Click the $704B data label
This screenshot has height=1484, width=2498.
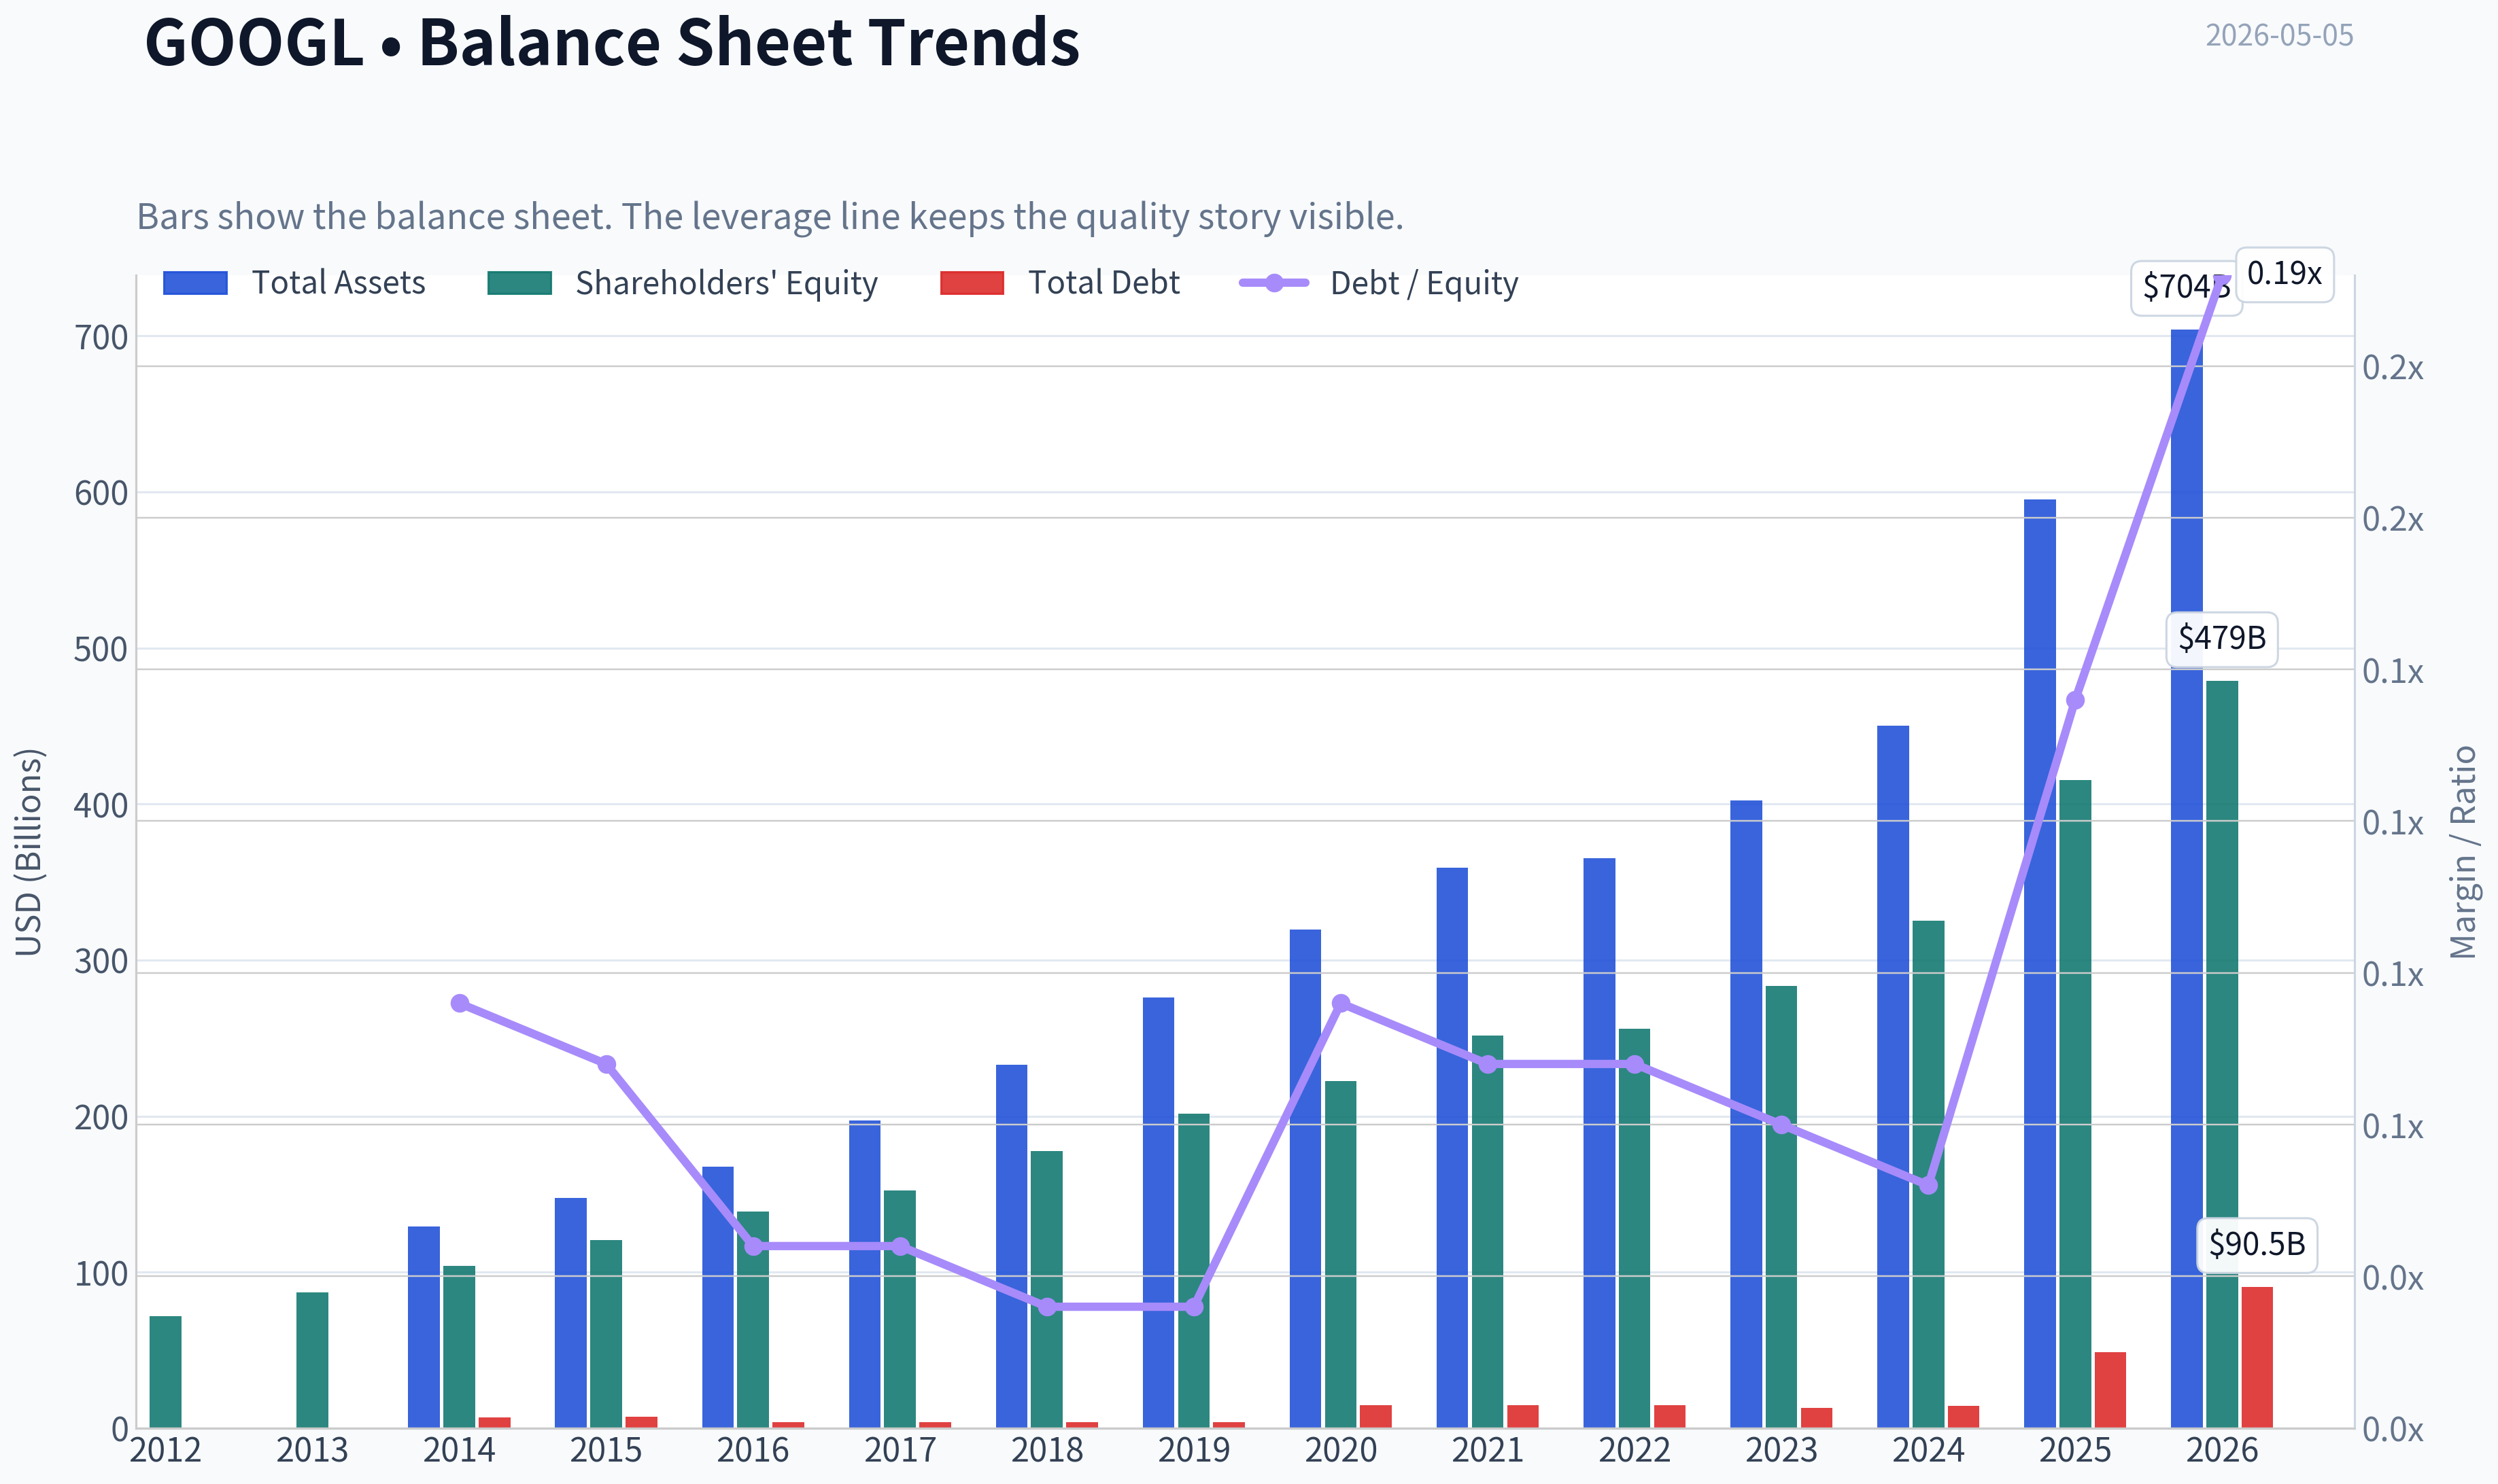click(2186, 288)
